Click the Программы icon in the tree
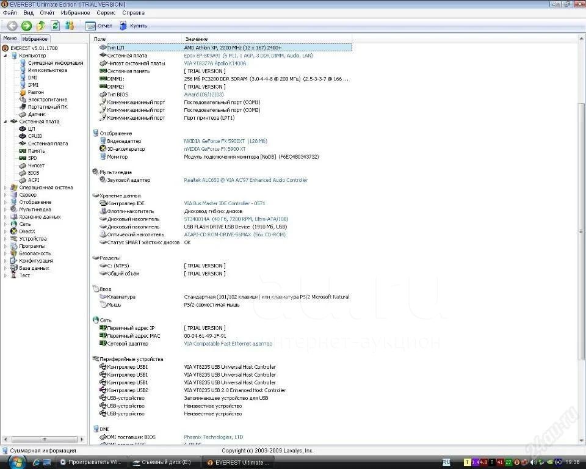The image size is (586, 469). 14,246
